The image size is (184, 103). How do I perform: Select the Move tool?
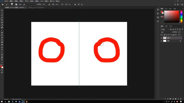2,10
